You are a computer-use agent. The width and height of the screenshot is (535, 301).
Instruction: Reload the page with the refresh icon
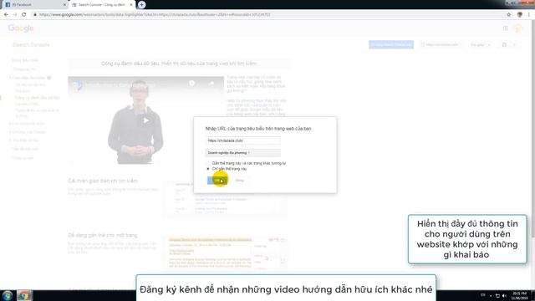24,15
